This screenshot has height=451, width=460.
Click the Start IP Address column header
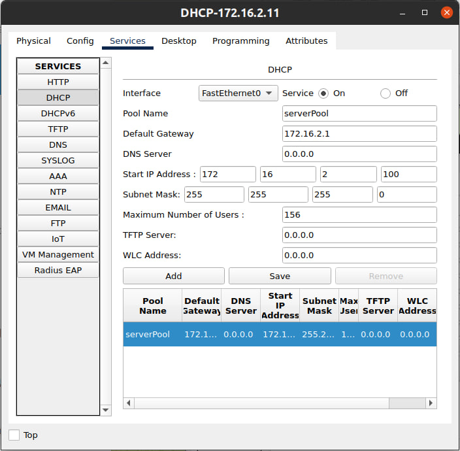(280, 305)
